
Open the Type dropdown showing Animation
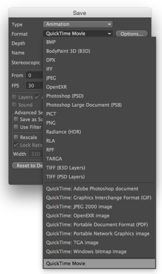click(x=78, y=24)
